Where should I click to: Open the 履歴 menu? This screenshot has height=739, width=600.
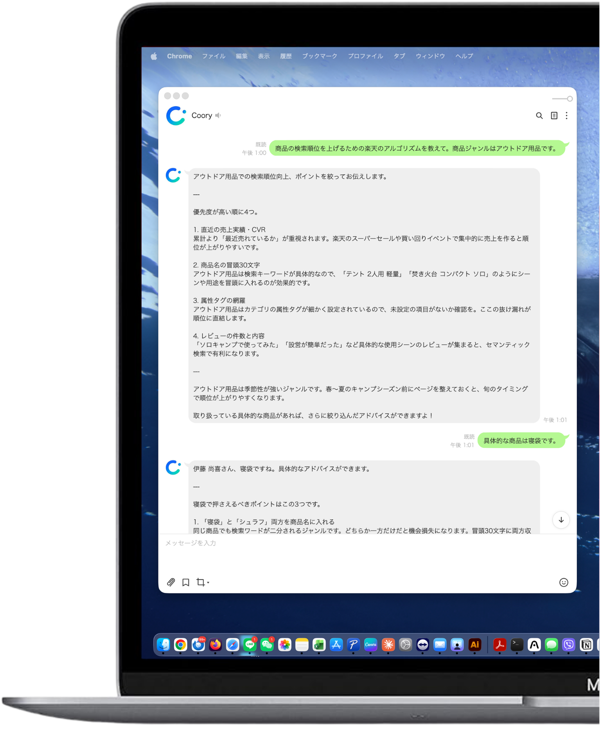pos(286,56)
